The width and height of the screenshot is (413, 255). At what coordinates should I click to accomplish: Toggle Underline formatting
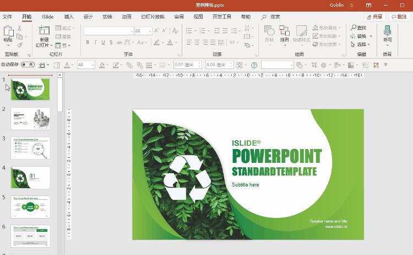[x=104, y=42]
